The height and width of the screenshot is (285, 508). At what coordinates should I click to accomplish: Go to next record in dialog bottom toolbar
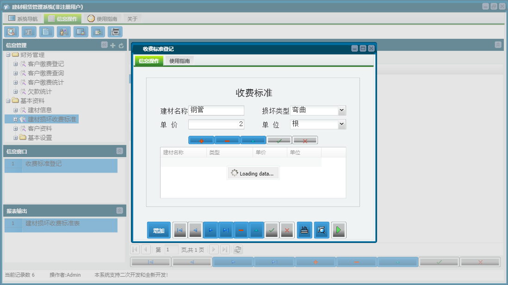pos(211,230)
